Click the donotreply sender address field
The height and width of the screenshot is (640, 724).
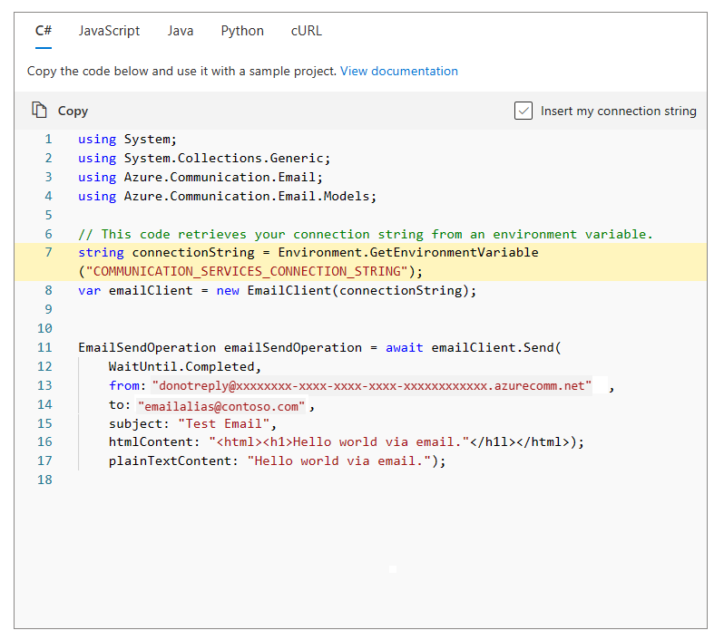click(x=371, y=386)
